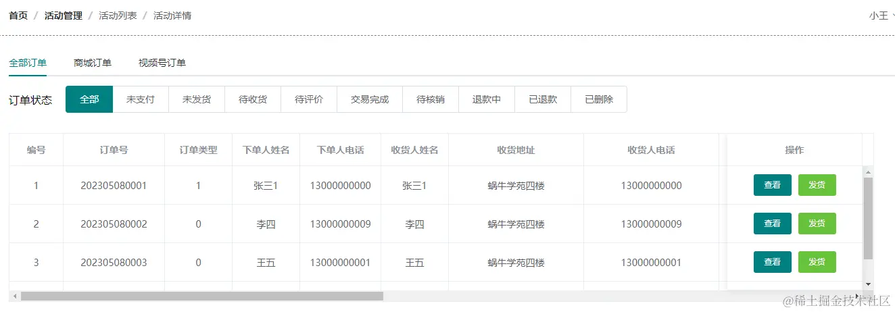The height and width of the screenshot is (312, 895).
Task: Switch to the 商城订单 tab
Action: pos(93,63)
